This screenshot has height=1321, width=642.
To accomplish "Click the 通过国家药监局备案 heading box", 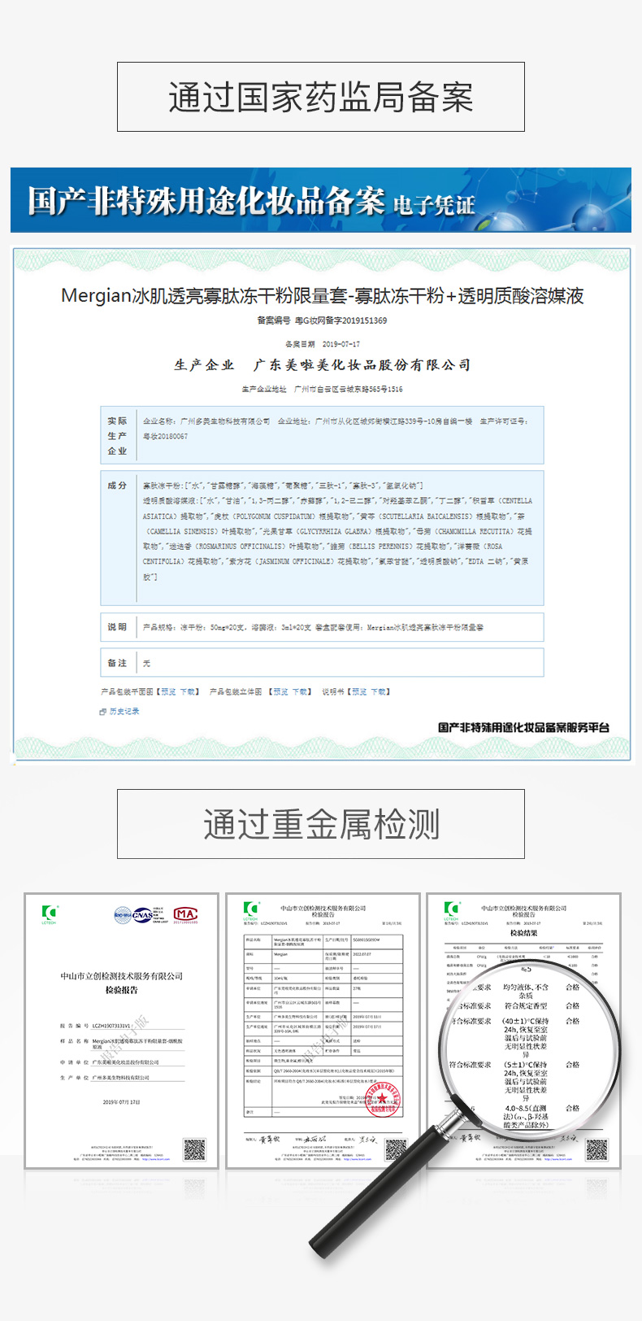I will tap(321, 97).
